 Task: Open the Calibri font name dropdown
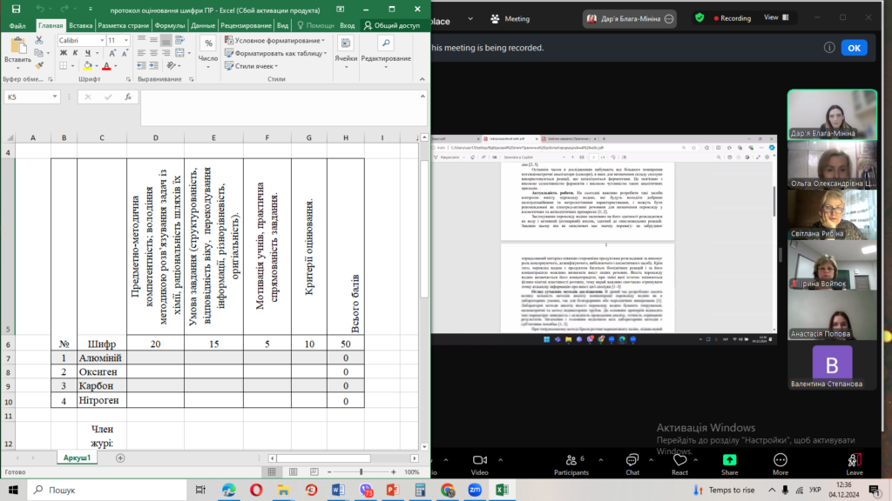100,40
